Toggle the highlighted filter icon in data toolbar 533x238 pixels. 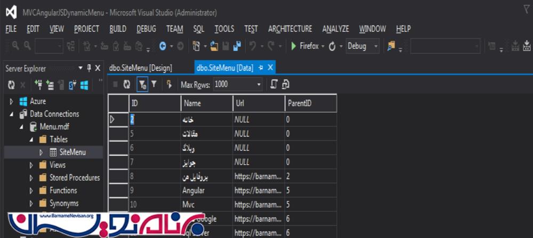coord(142,84)
